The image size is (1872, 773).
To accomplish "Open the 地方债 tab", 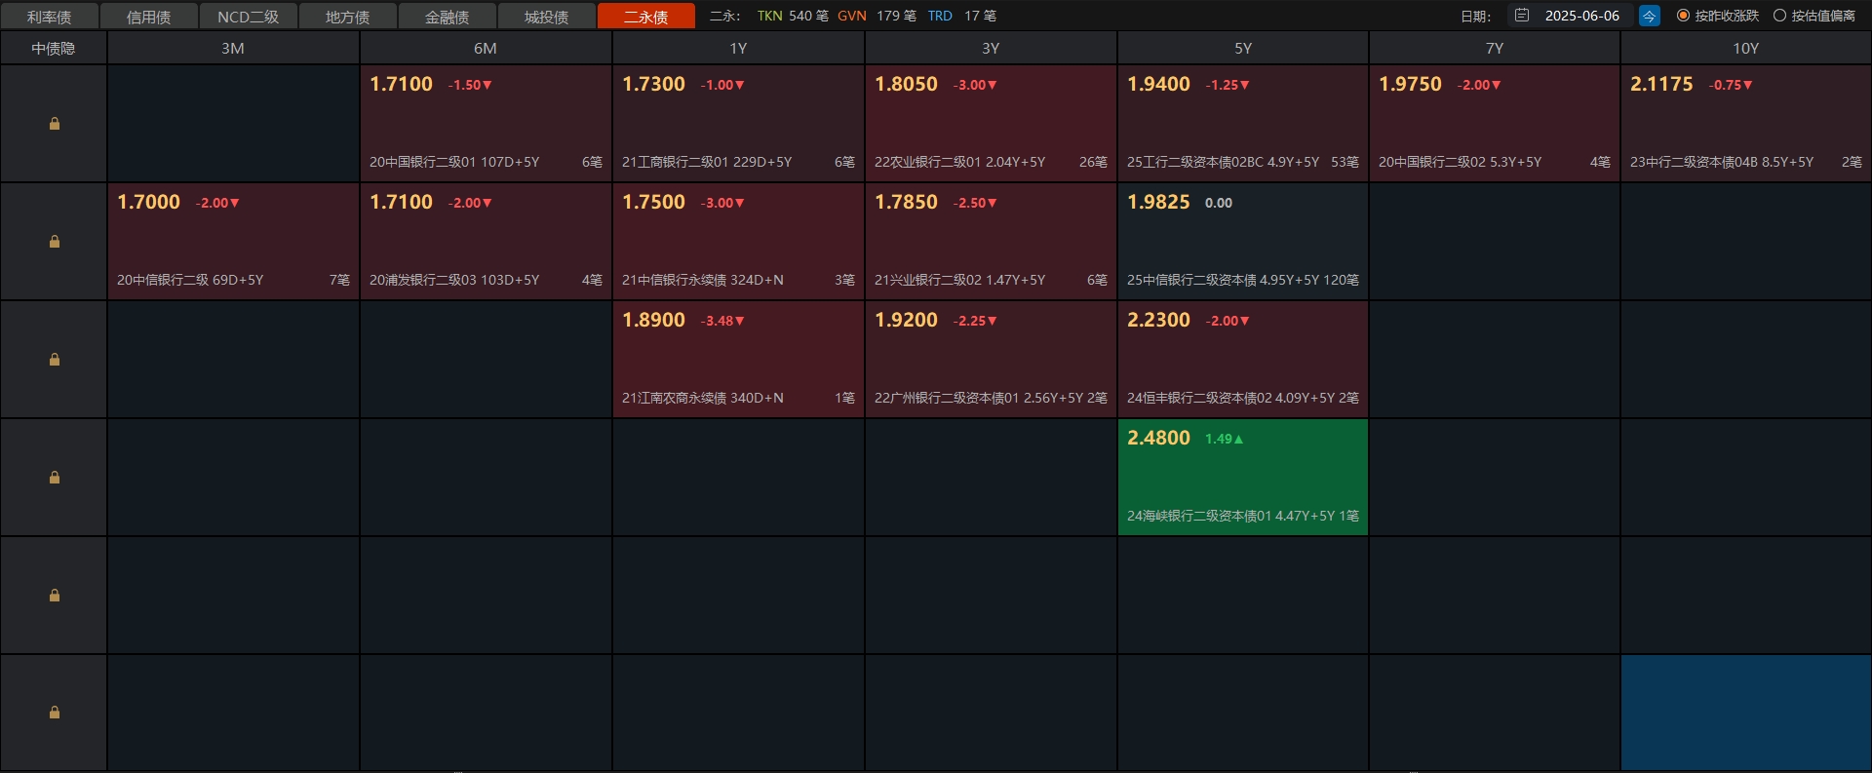I will pos(348,17).
